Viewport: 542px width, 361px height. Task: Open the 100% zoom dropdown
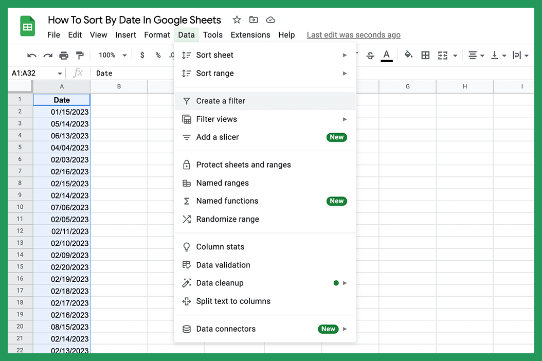click(x=113, y=56)
